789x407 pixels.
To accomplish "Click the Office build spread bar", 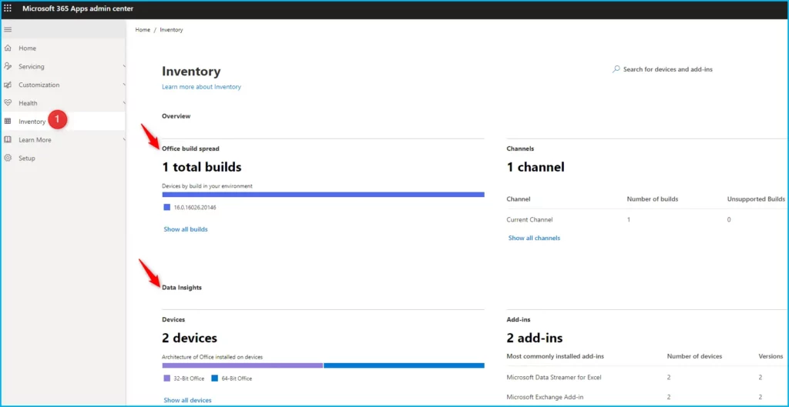I will point(323,195).
